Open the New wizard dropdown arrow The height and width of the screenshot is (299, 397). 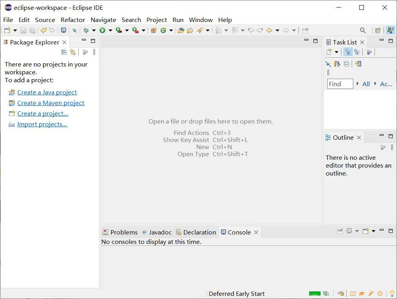[x=15, y=31]
